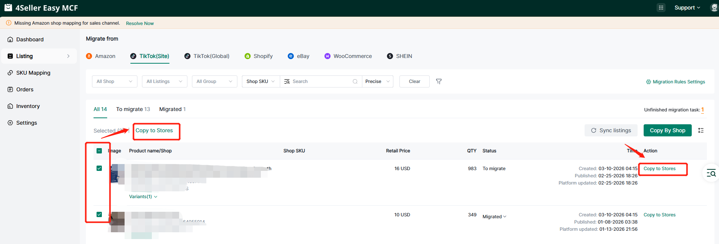Open Inventory from the sidebar
The height and width of the screenshot is (244, 719).
click(x=28, y=106)
